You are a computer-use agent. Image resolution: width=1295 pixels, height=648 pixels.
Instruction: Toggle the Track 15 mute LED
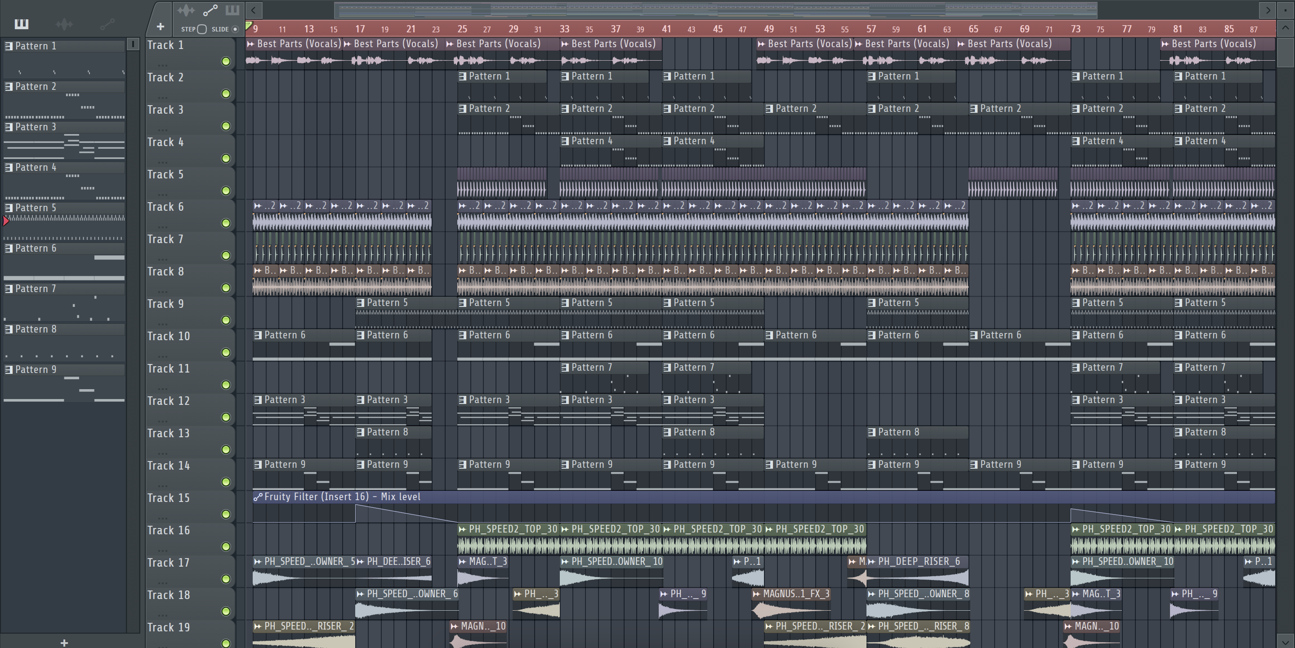(x=226, y=515)
